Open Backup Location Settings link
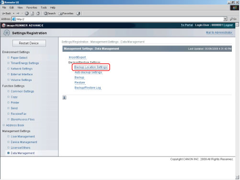Screen dimensions: 240x180 (91, 67)
